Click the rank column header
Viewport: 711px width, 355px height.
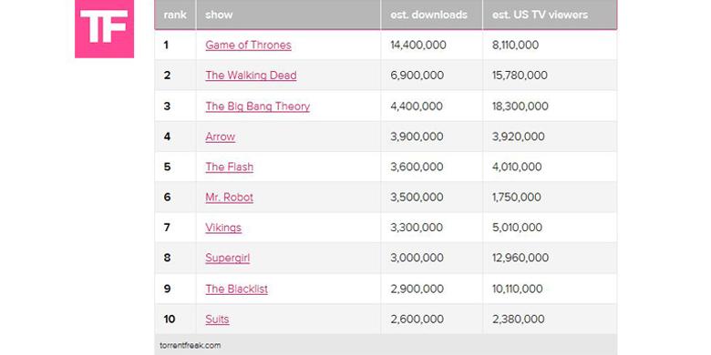pyautogui.click(x=175, y=15)
